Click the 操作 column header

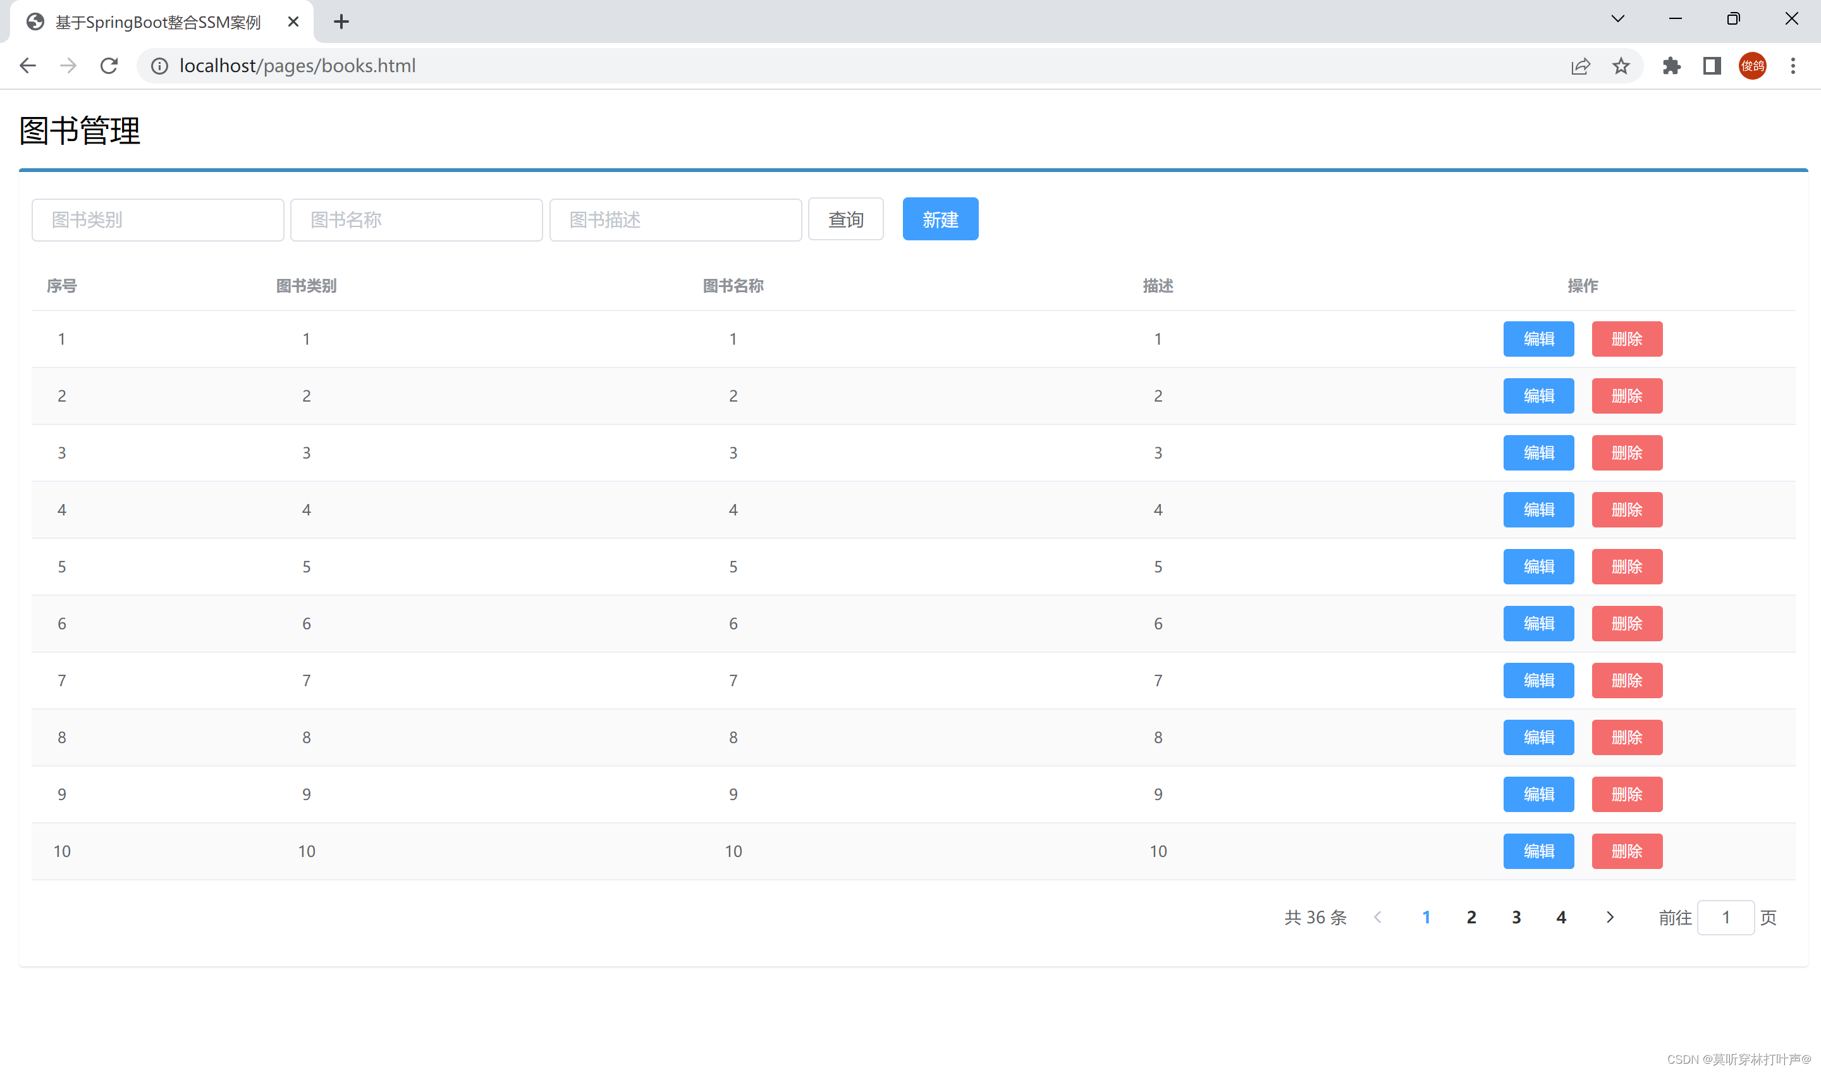pos(1583,286)
